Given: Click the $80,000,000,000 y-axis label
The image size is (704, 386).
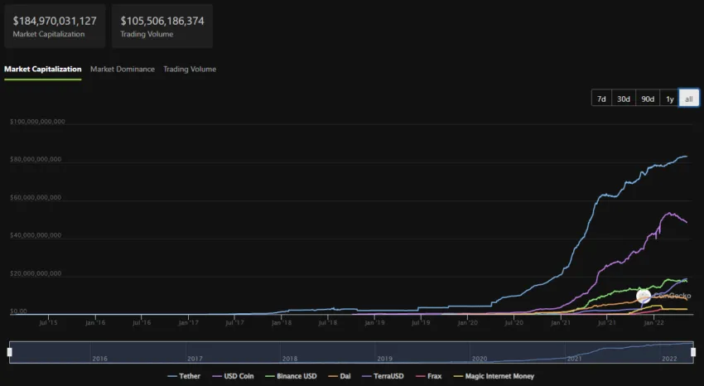Looking at the screenshot, I should pyautogui.click(x=36, y=159).
